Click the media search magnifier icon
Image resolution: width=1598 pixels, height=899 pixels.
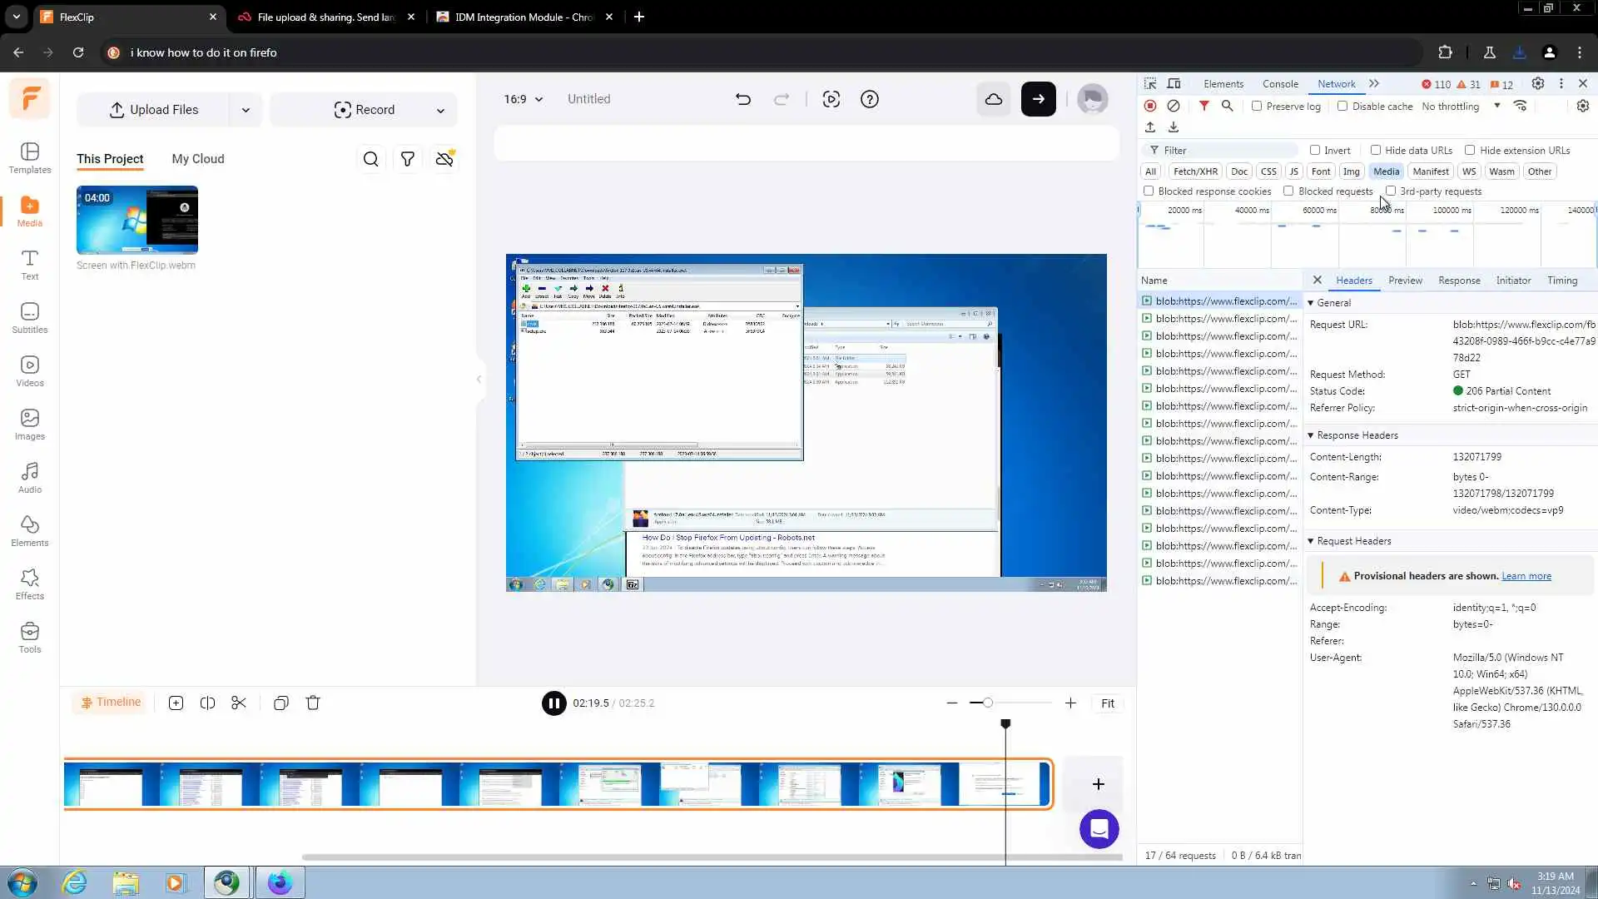click(x=371, y=159)
